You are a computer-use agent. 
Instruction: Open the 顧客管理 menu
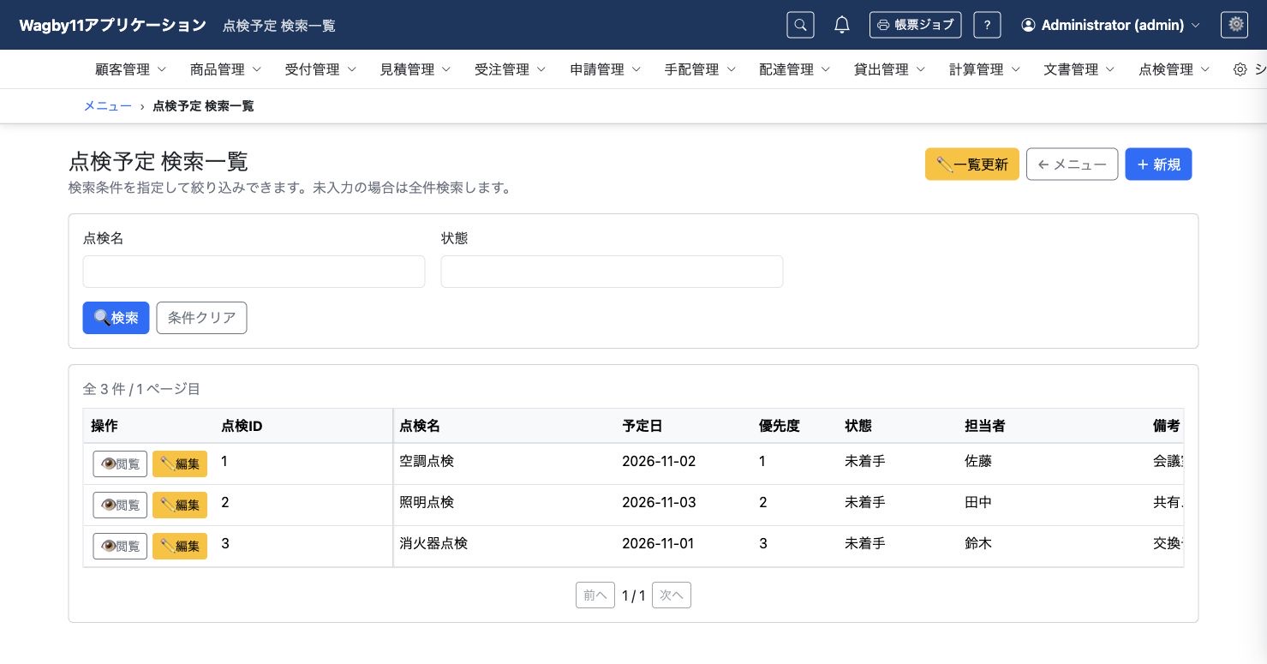pyautogui.click(x=131, y=69)
